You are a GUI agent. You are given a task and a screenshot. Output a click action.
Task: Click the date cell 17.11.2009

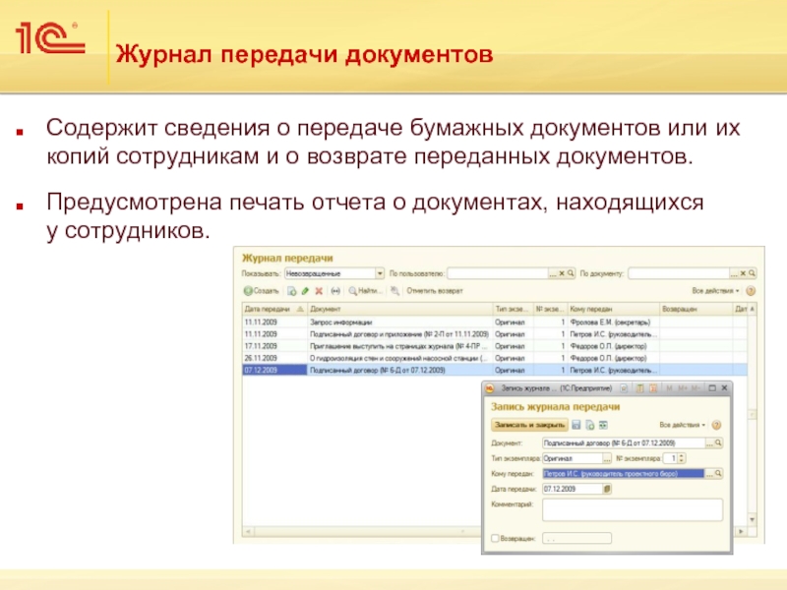click(x=274, y=346)
